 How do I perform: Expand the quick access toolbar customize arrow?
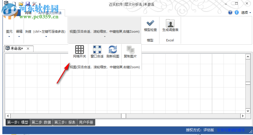(x=40, y=4)
